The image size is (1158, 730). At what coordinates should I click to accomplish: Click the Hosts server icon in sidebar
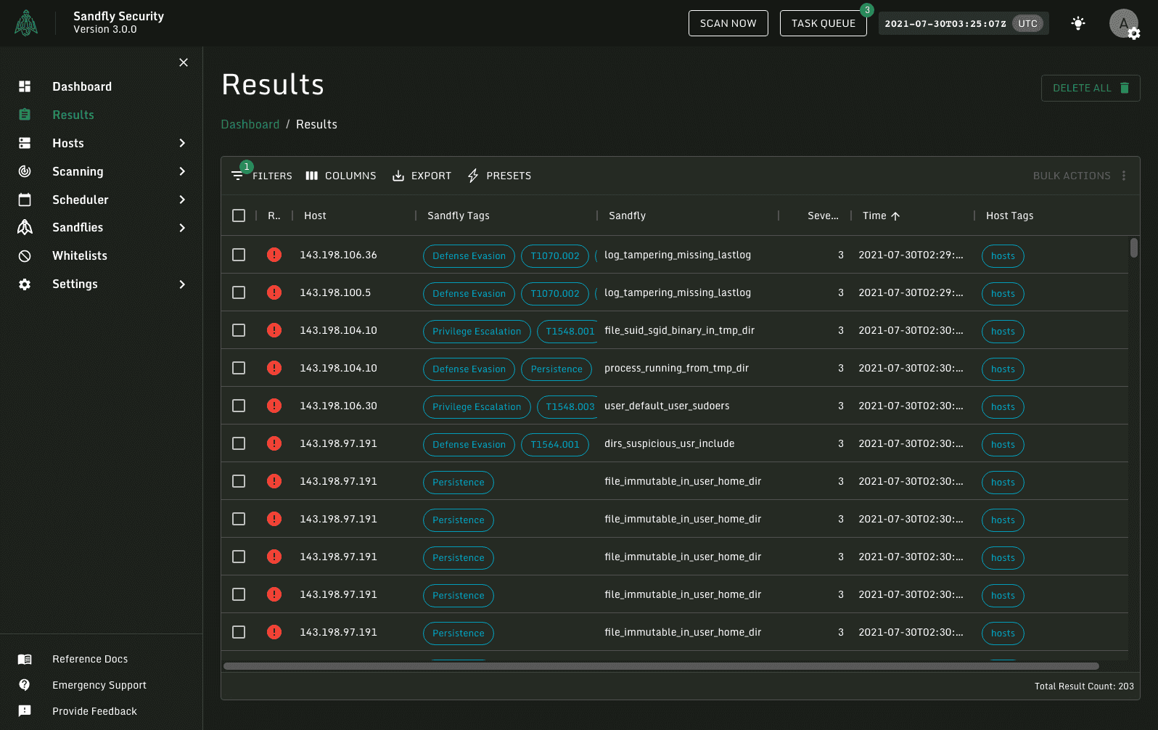coord(25,143)
